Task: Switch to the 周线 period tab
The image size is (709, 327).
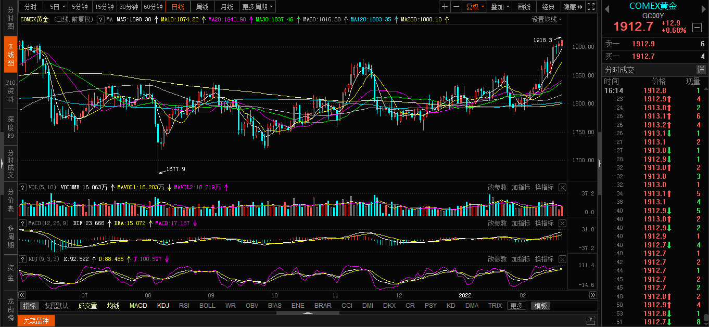Action: [202, 7]
